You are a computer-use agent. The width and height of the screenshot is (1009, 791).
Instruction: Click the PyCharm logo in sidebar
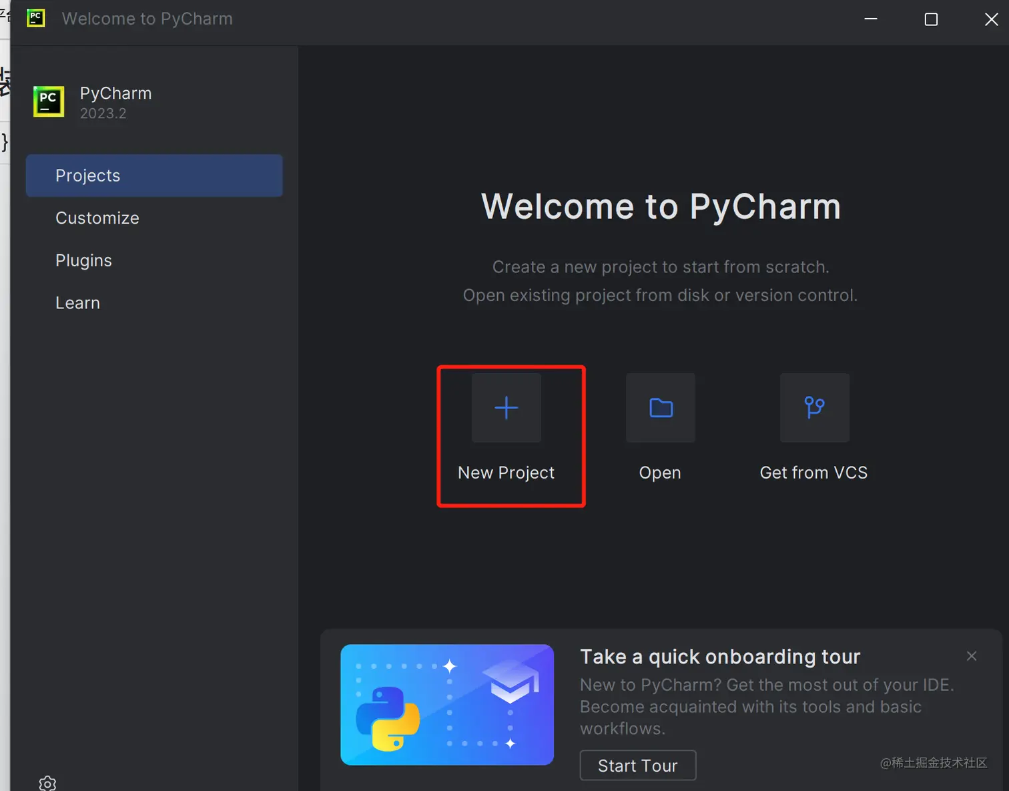[x=49, y=101]
